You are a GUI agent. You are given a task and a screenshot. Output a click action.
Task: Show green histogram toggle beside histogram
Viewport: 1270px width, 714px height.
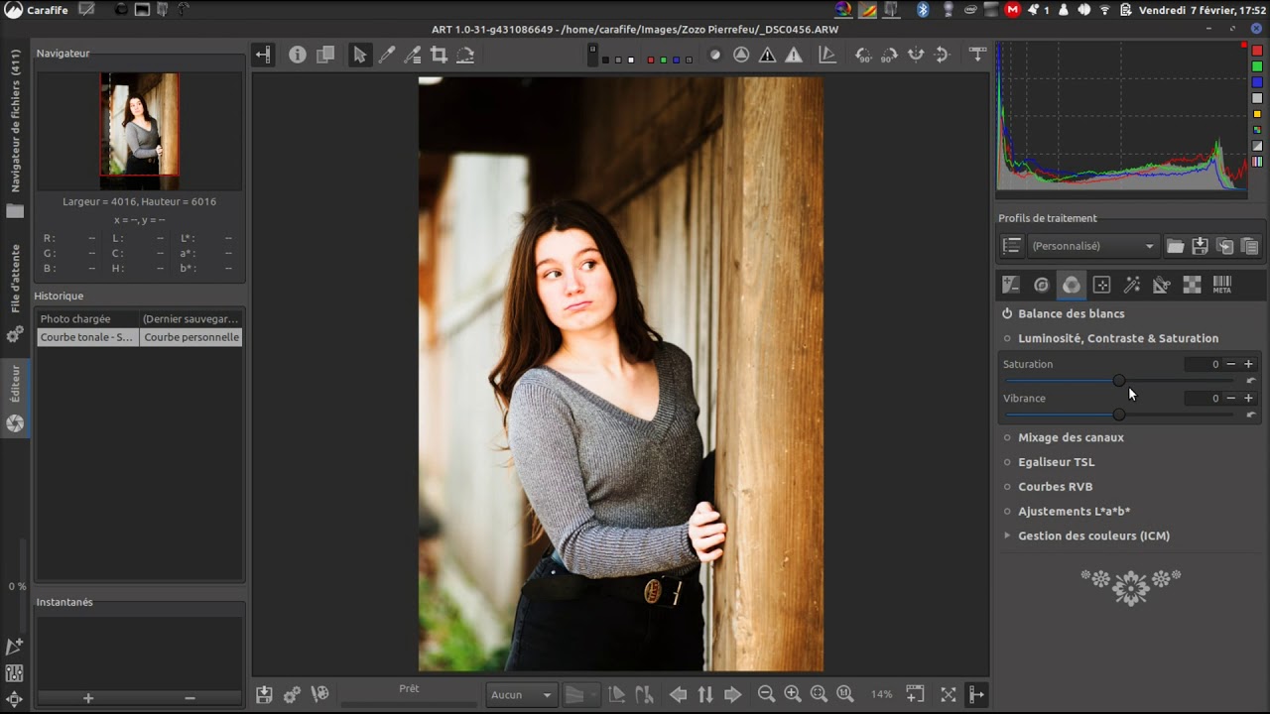tap(1257, 66)
